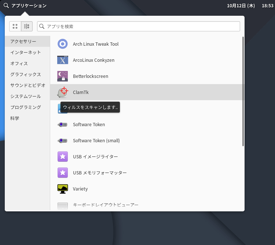The height and width of the screenshot is (245, 275).
Task: Click the USB イメージライター star icon
Action: pos(63,157)
